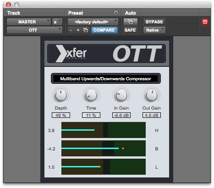Image resolution: width=214 pixels, height=188 pixels.
Task: Open the insert position 'a' dropdown
Action: [57, 22]
